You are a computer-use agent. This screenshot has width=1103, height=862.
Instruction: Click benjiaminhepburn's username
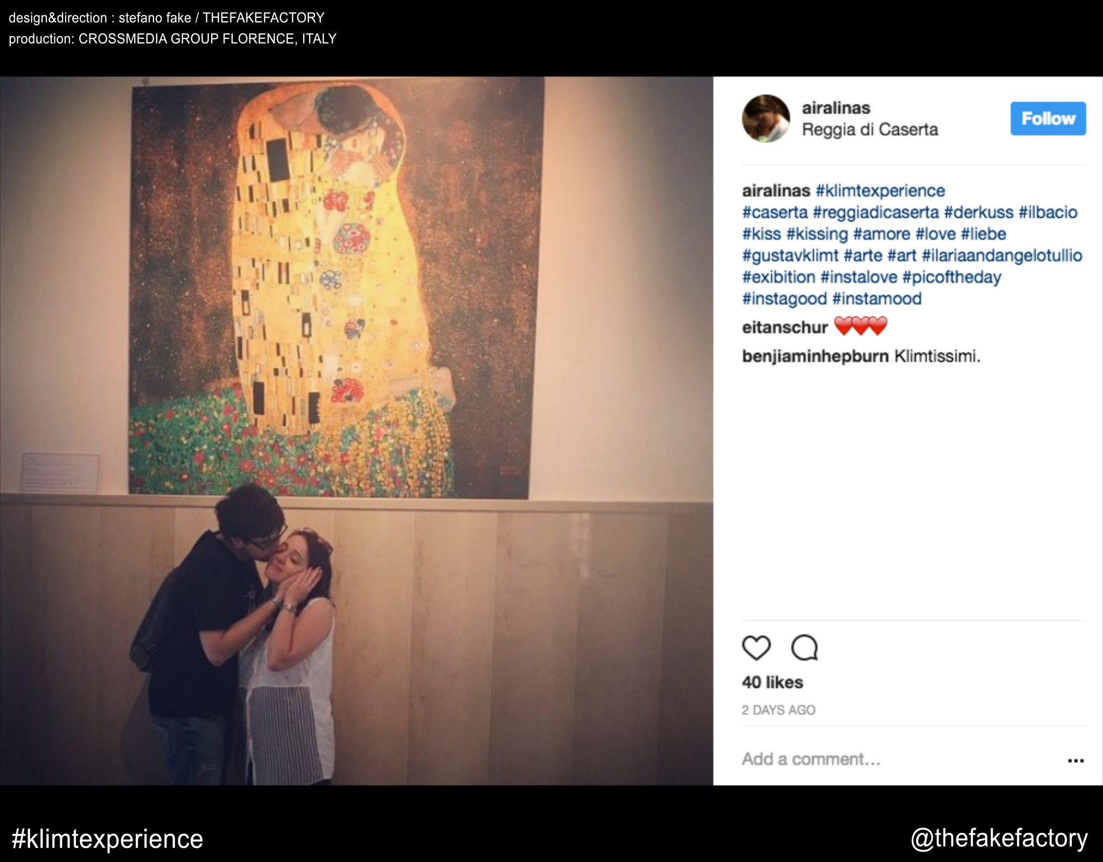[815, 356]
